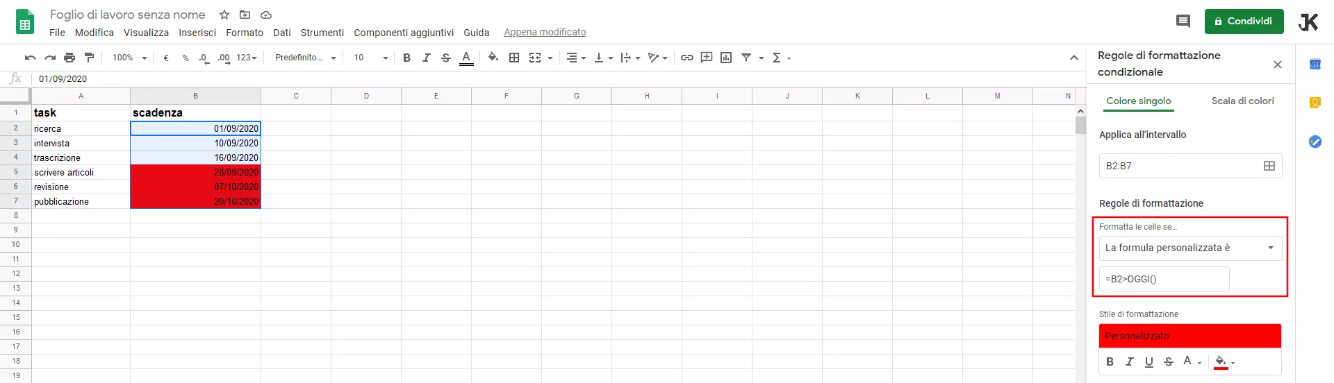Open comment history icon

1183,22
